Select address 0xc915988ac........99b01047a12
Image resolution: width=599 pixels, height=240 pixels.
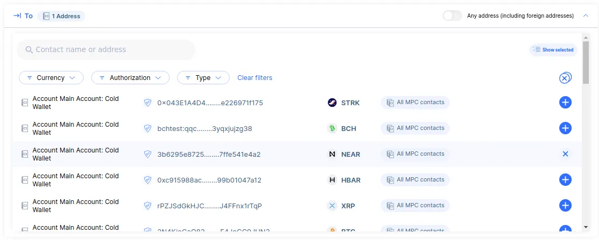[x=209, y=180]
